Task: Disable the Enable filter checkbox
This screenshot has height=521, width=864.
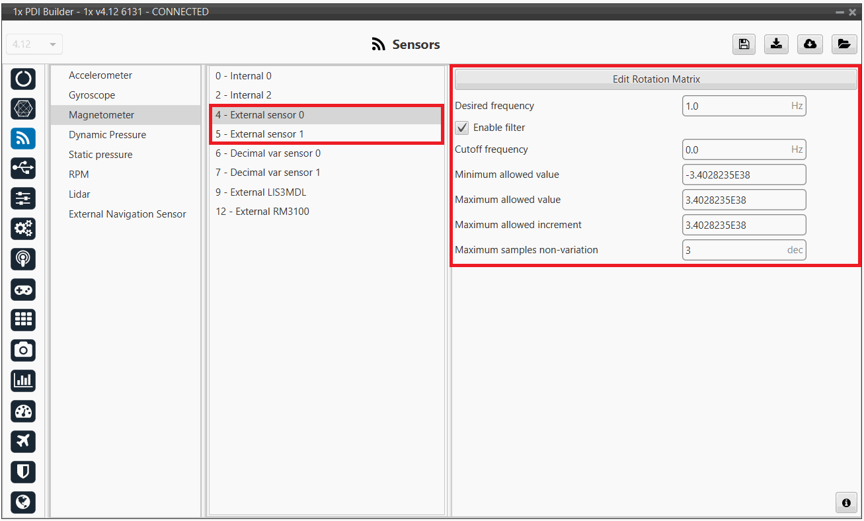Action: point(462,128)
